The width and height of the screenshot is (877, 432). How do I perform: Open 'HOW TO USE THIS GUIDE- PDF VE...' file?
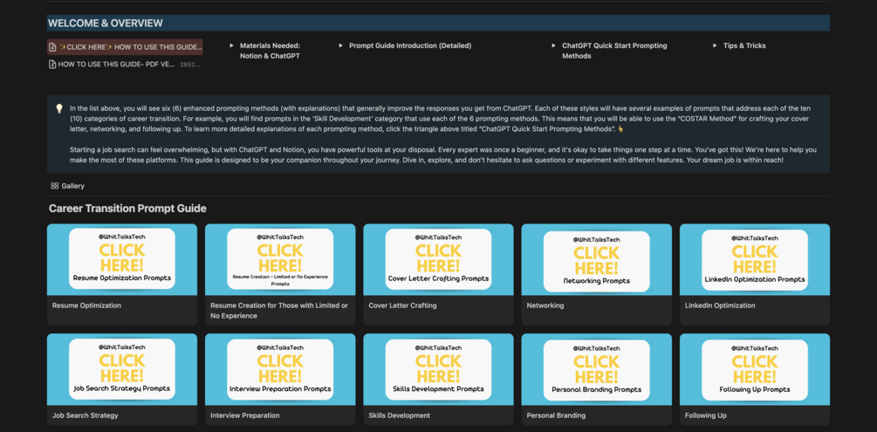[125, 65]
